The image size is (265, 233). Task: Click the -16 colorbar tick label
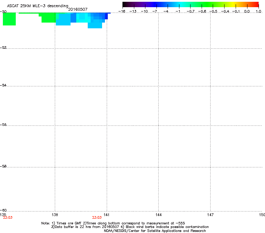click(122, 11)
